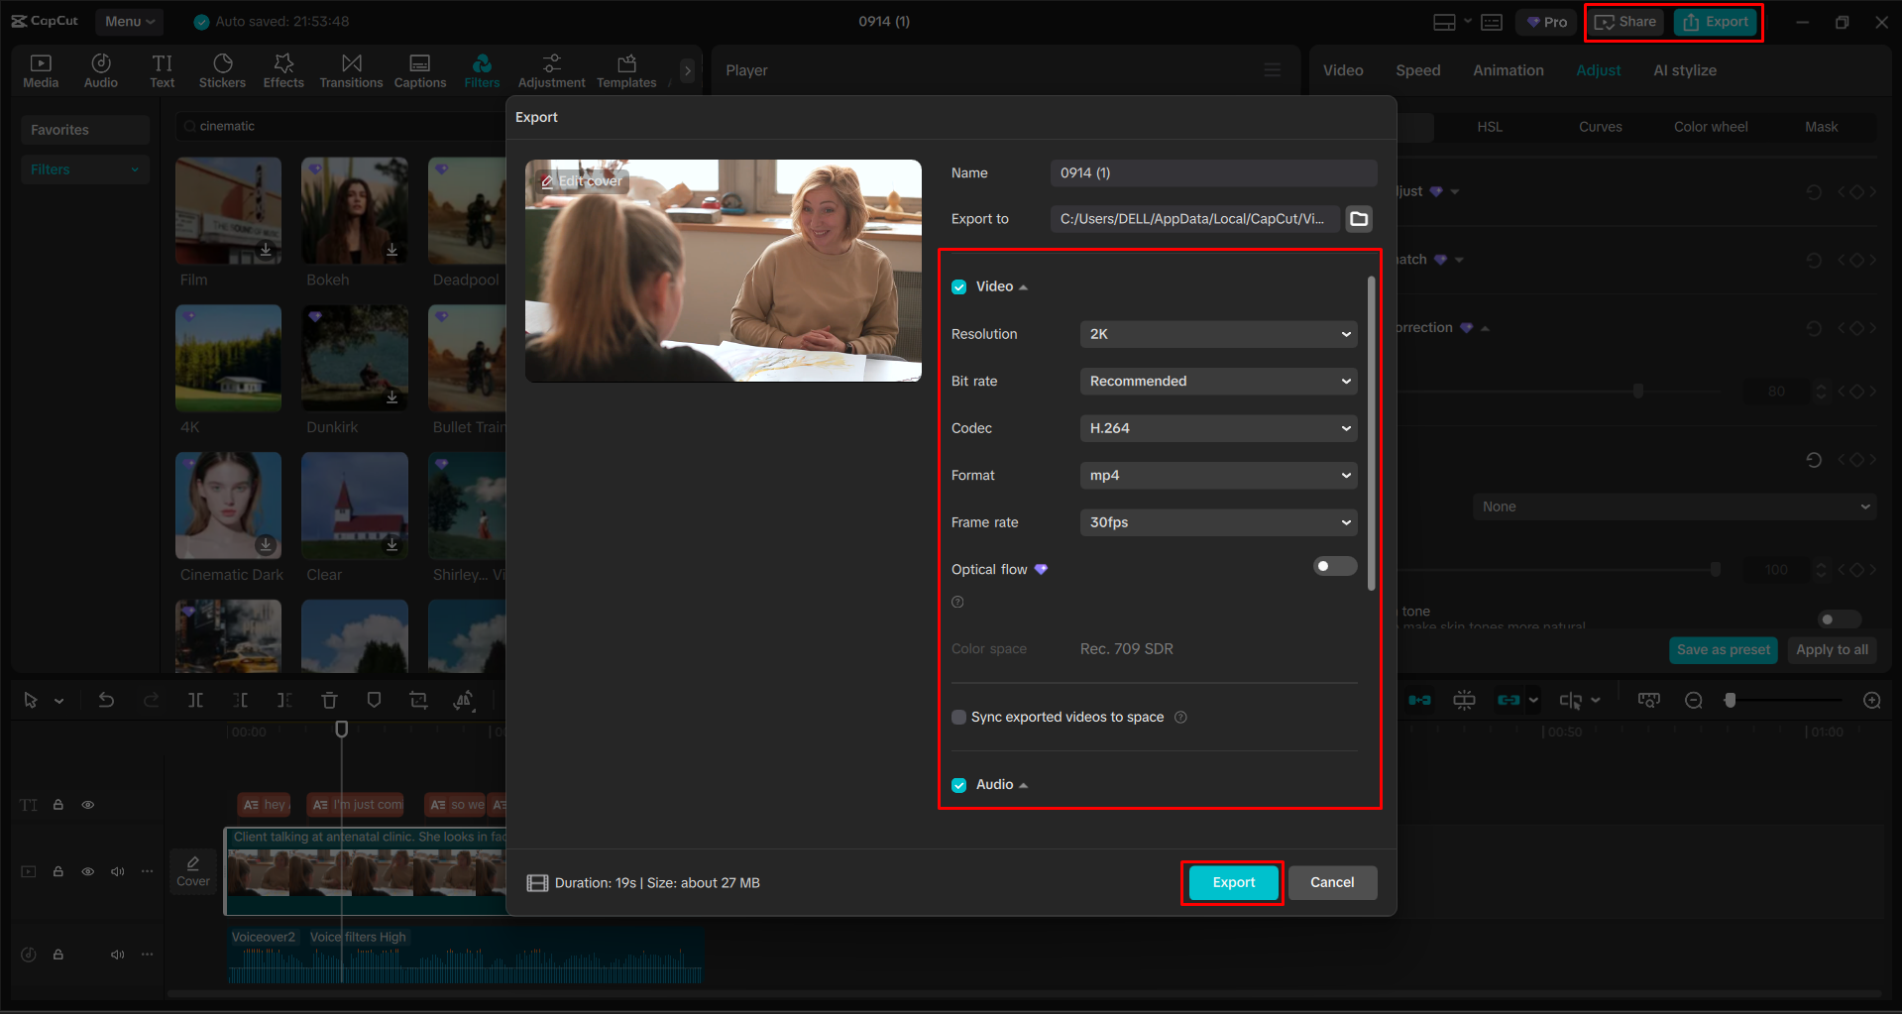Viewport: 1902px width, 1014px height.
Task: Check Sync exported videos to space
Action: (x=958, y=716)
